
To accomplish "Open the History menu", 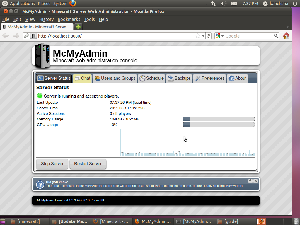I will 46,19.
